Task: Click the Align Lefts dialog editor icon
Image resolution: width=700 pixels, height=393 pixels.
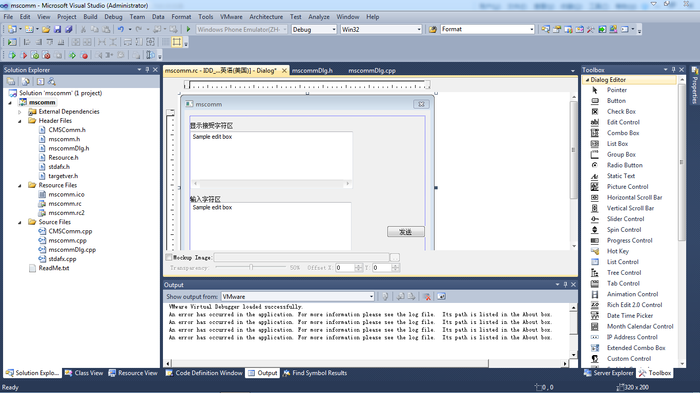Action: (27, 42)
